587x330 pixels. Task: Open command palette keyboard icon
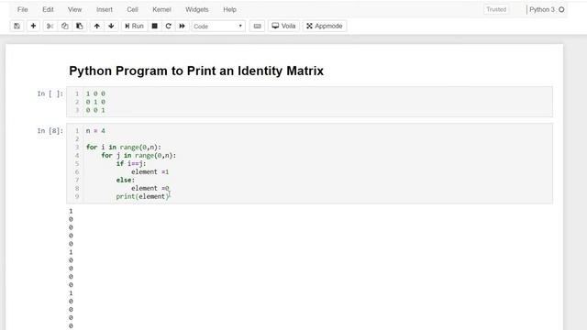(257, 26)
